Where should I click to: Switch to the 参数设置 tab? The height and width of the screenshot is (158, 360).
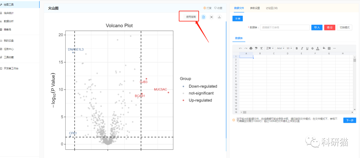tap(255, 8)
